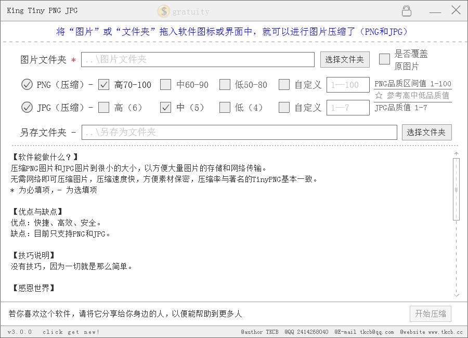Click the gratuity dollar coin icon
The width and height of the screenshot is (468, 338).
pyautogui.click(x=164, y=11)
